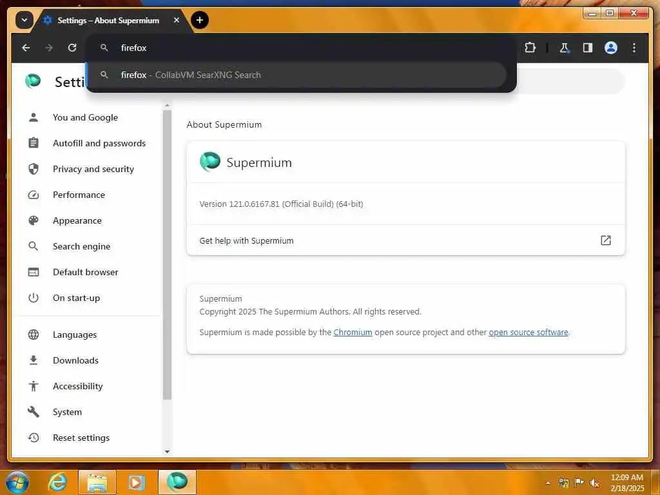Follow the open source software link
The width and height of the screenshot is (660, 495).
529,332
